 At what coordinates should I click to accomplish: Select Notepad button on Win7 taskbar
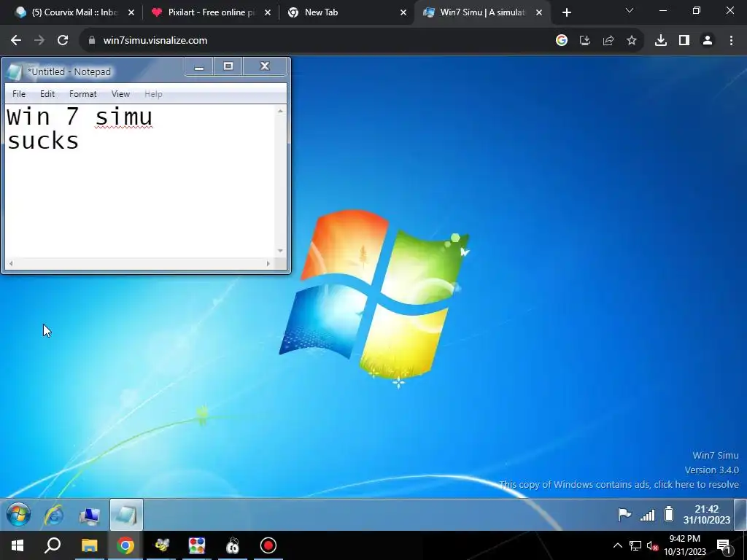(126, 515)
